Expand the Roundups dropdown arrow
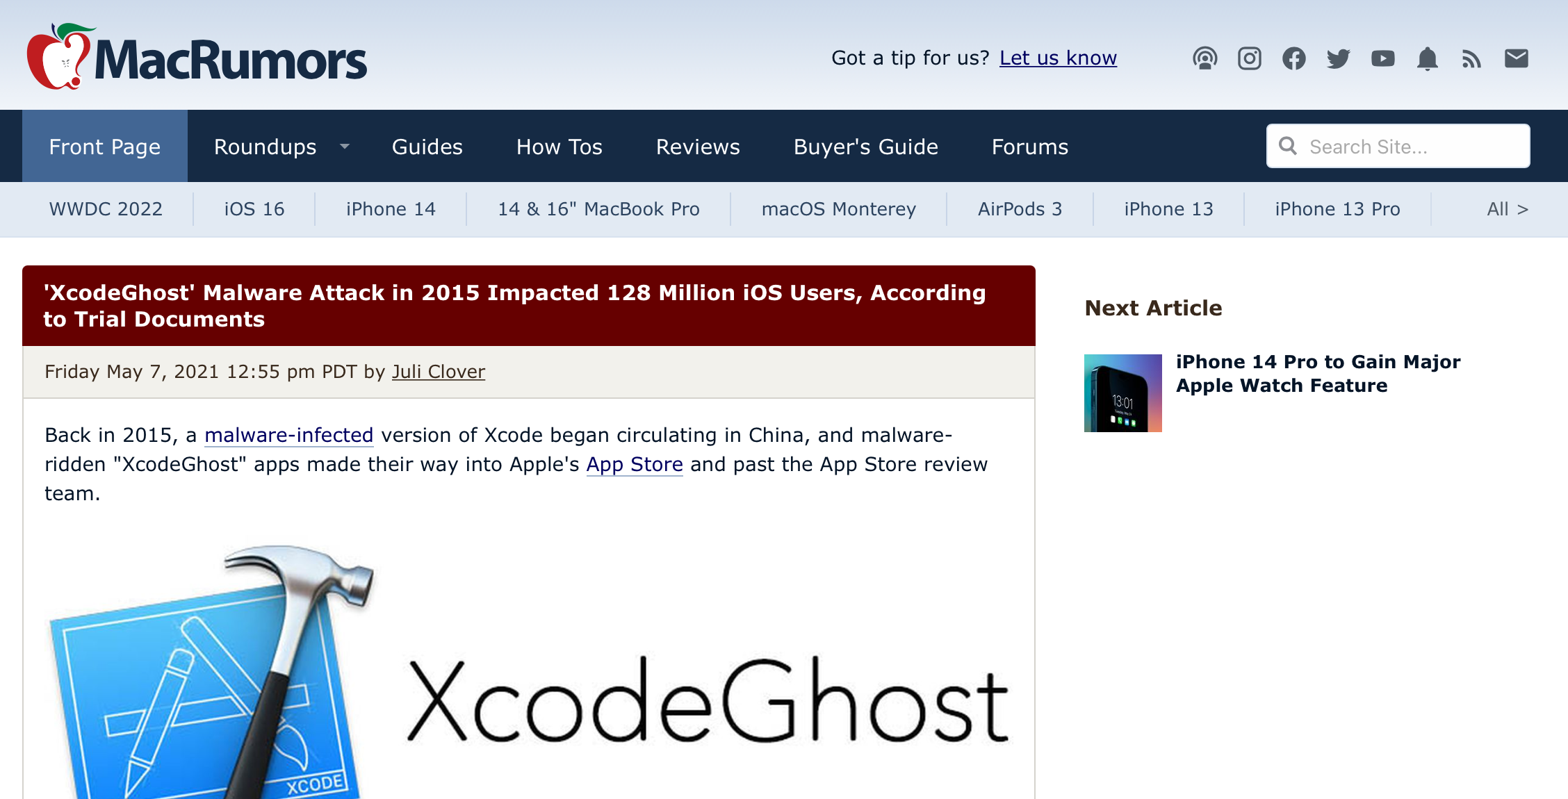 (x=344, y=147)
